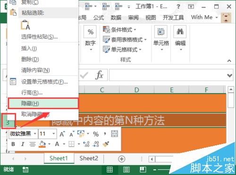Click merge and center in mini toolbar

tap(115, 134)
